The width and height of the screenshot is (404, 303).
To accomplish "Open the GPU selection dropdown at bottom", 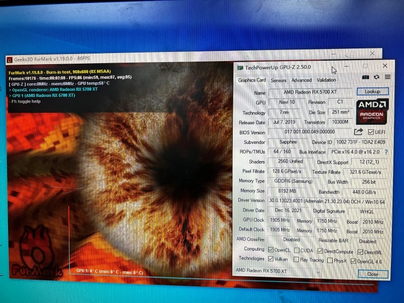I will 278,271.
